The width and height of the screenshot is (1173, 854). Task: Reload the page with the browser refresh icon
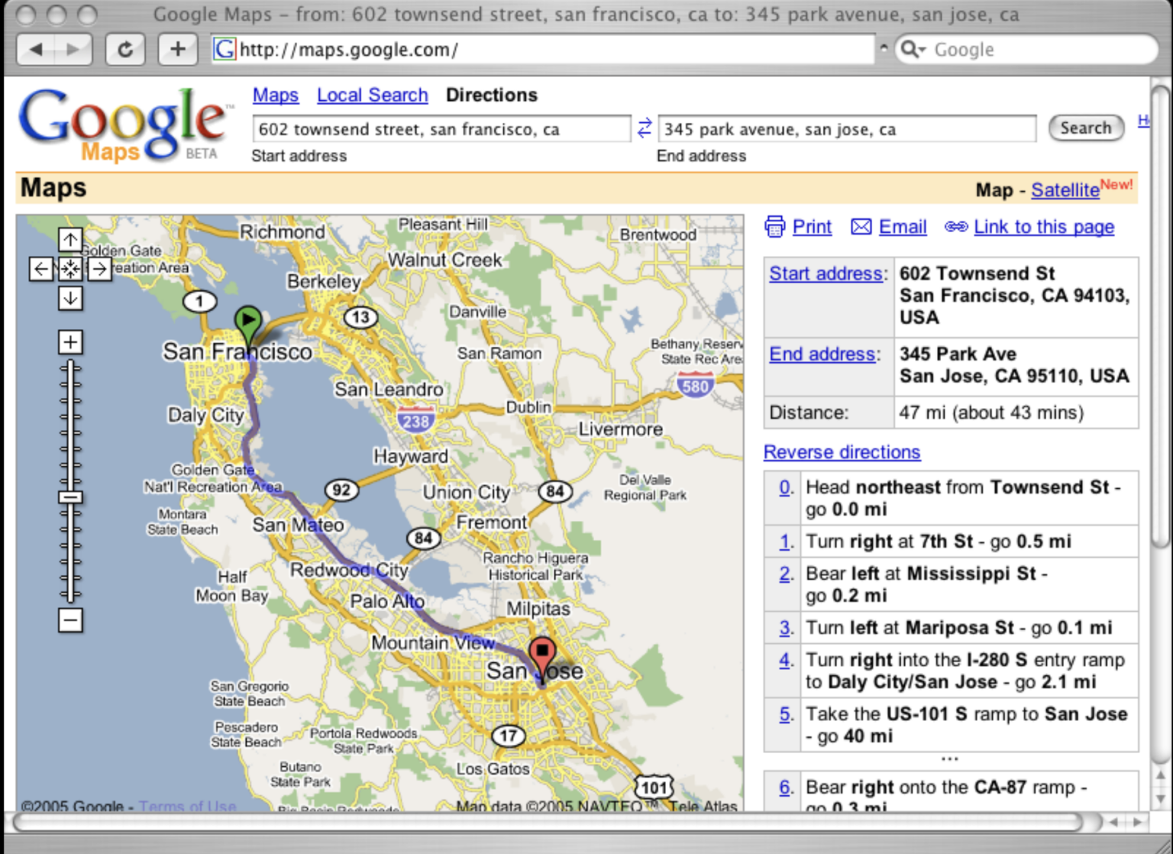tap(125, 49)
